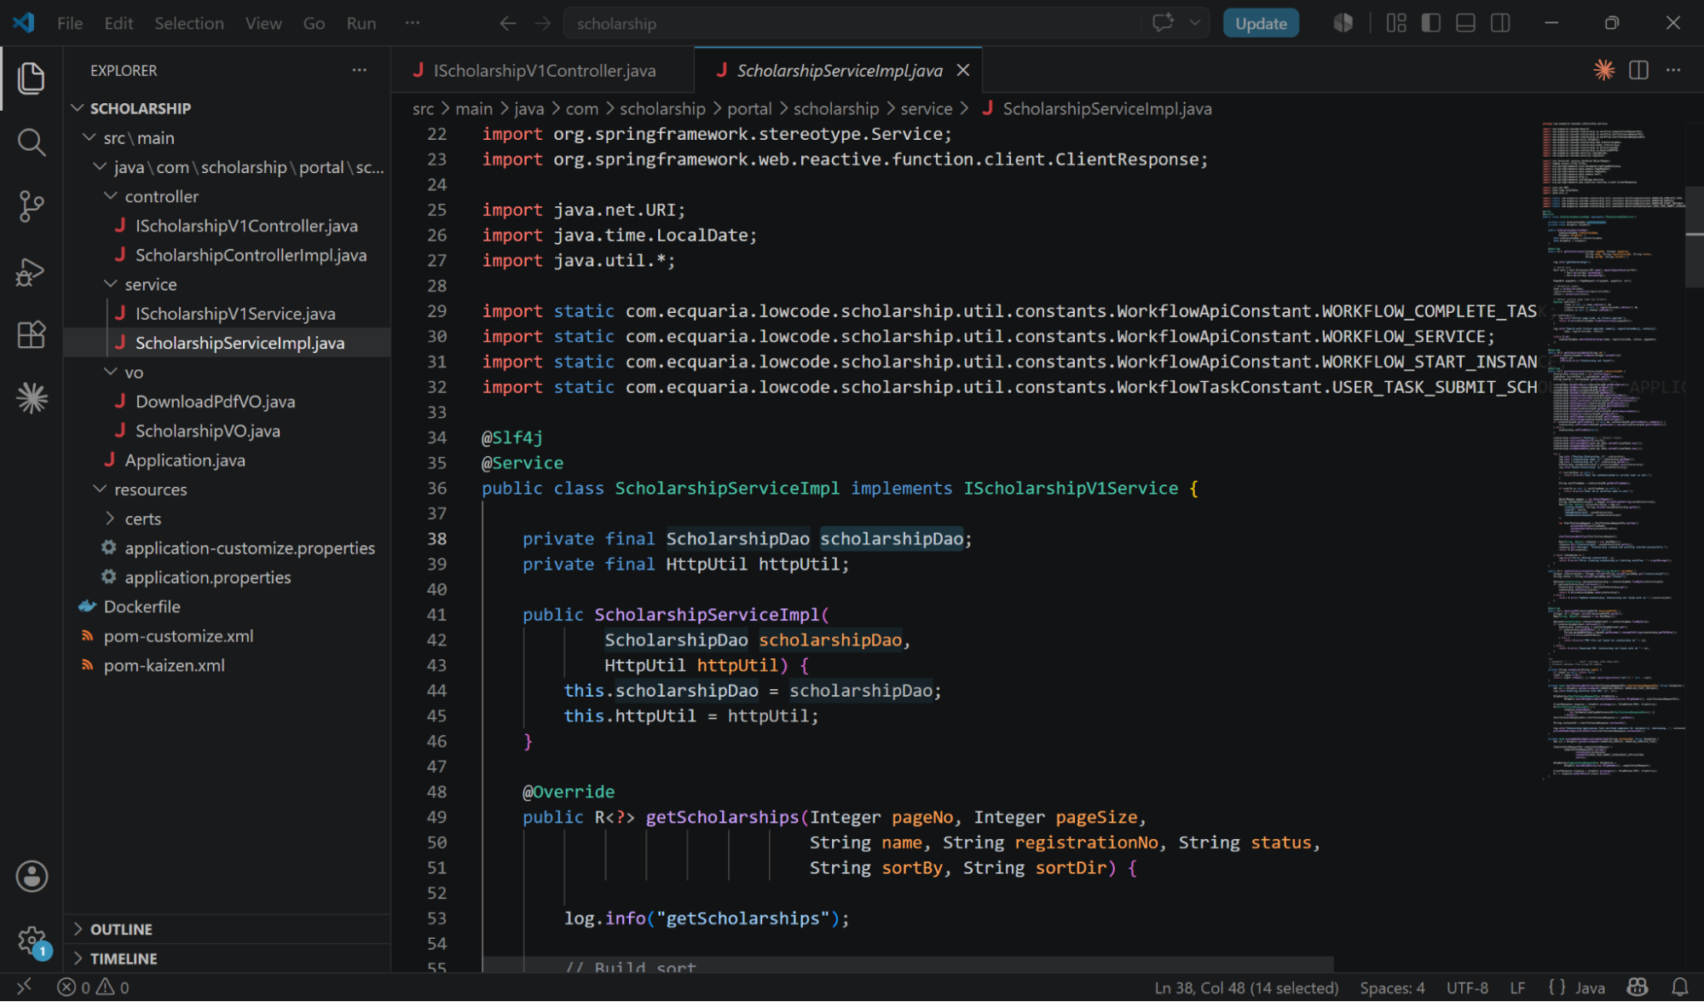This screenshot has height=1002, width=1704.
Task: Open Dockerfile in the explorer
Action: click(142, 606)
